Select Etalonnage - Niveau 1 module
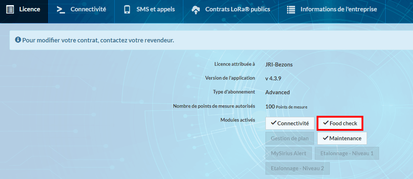 tap(347, 153)
